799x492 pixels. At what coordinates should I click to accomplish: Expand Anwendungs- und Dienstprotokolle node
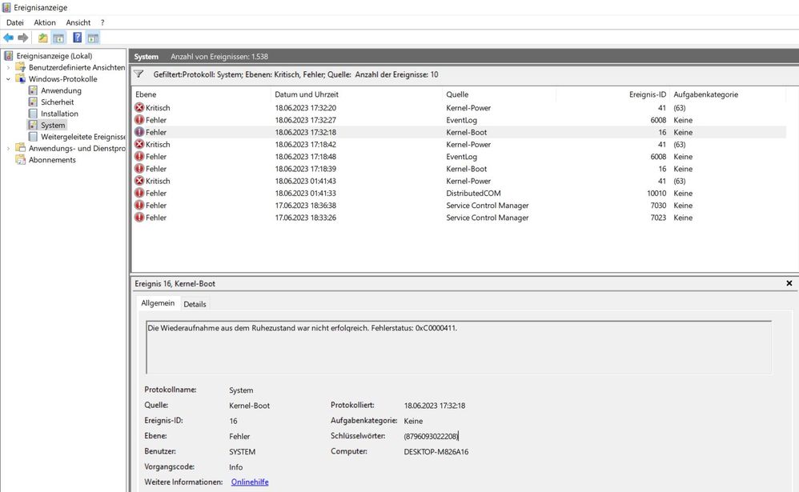(9, 149)
